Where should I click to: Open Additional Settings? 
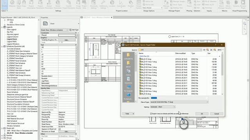point(103,4)
